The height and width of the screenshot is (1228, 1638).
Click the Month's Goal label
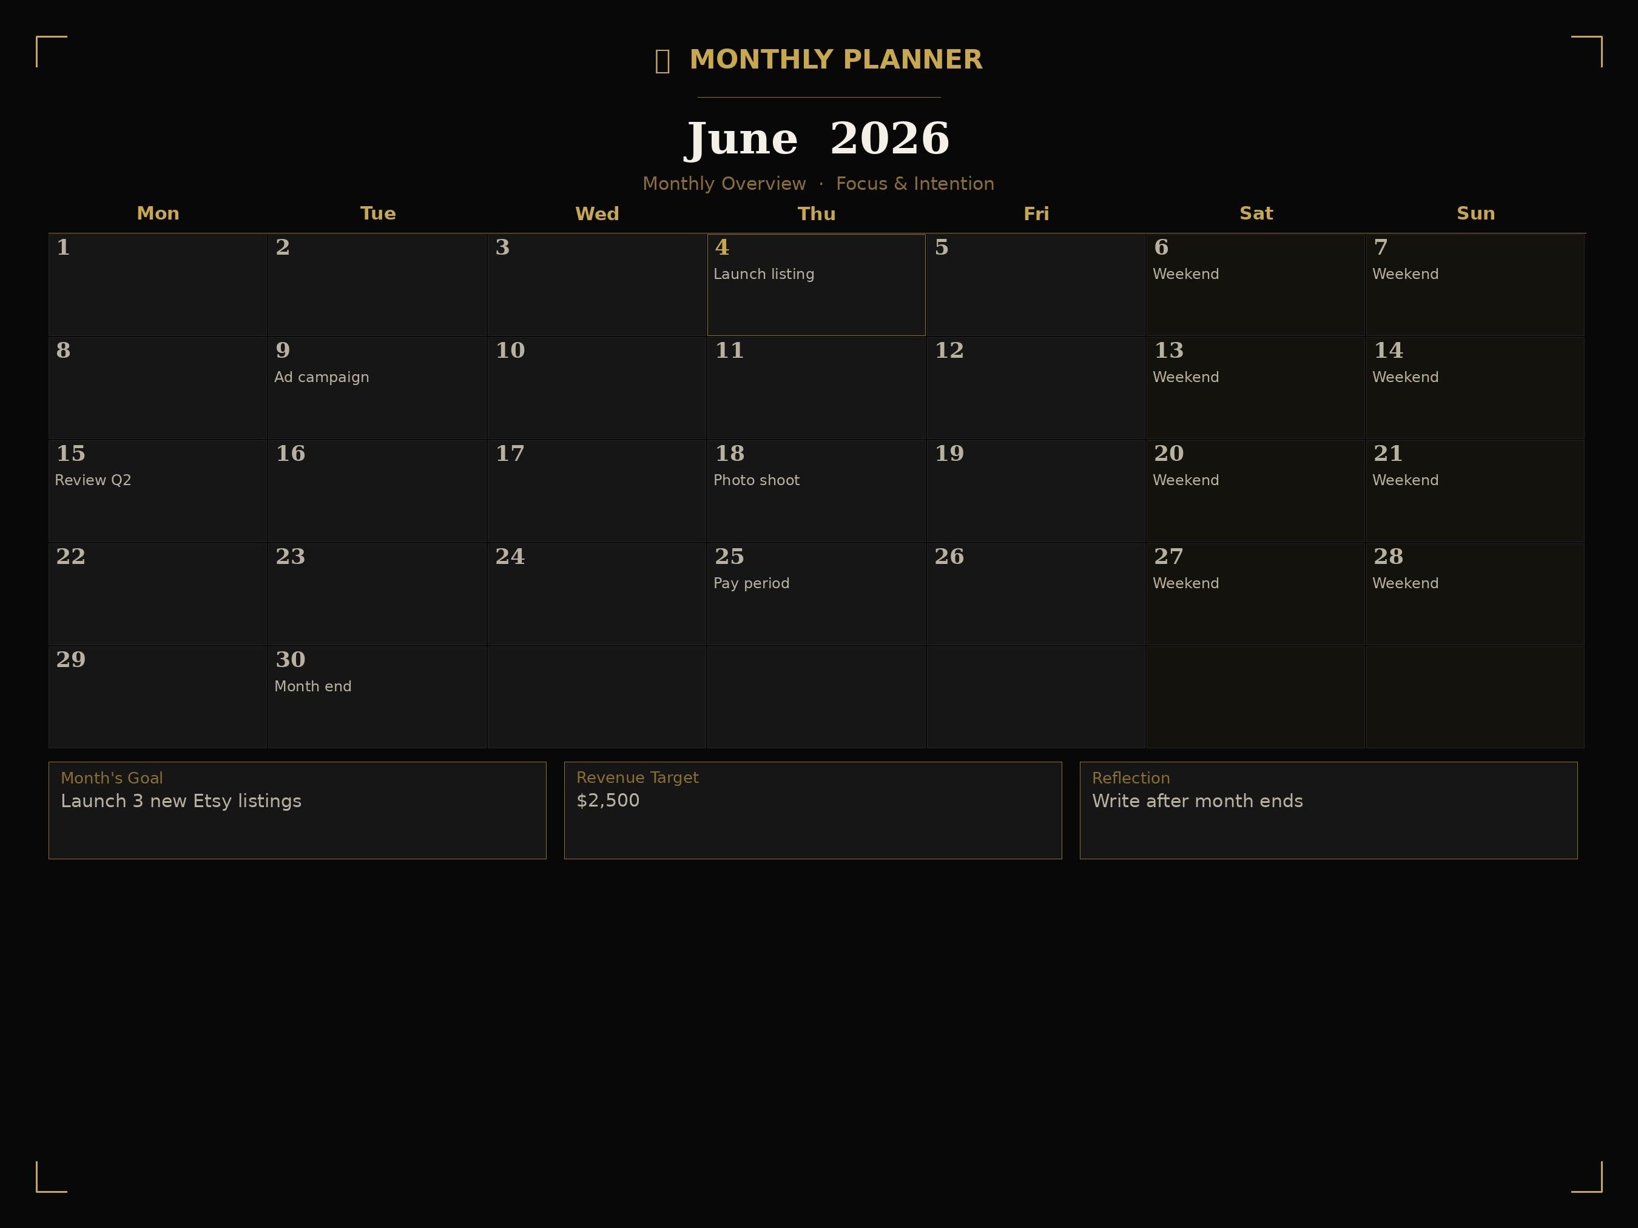click(112, 778)
